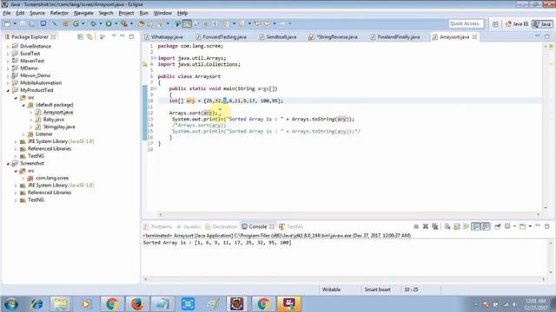Select Arraysort.java in Package Explorer
Viewport: 556px width, 312px height.
click(58, 112)
